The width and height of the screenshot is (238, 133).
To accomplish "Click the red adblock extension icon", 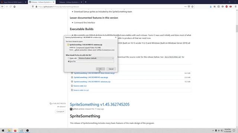I will pyautogui.click(x=226, y=7).
